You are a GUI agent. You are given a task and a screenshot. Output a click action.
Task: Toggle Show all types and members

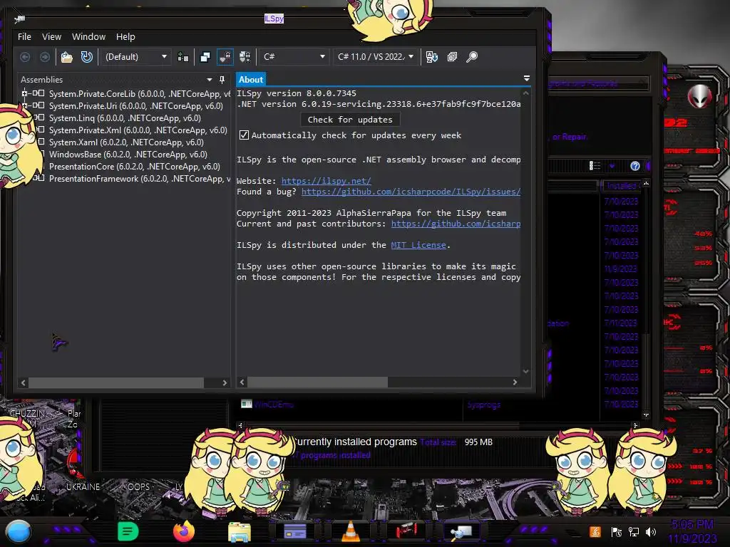point(245,57)
